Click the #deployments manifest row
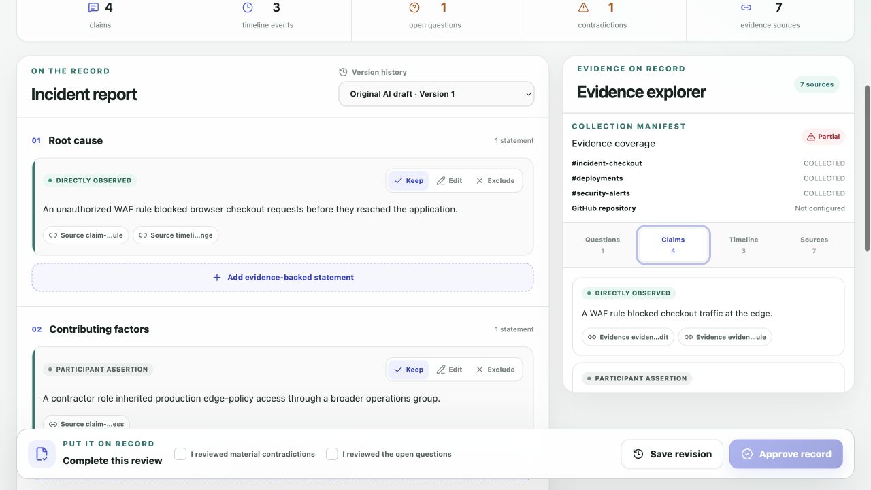This screenshot has width=871, height=490. click(708, 178)
